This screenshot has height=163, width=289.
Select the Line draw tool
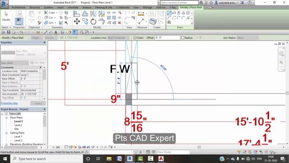pyautogui.click(x=169, y=13)
